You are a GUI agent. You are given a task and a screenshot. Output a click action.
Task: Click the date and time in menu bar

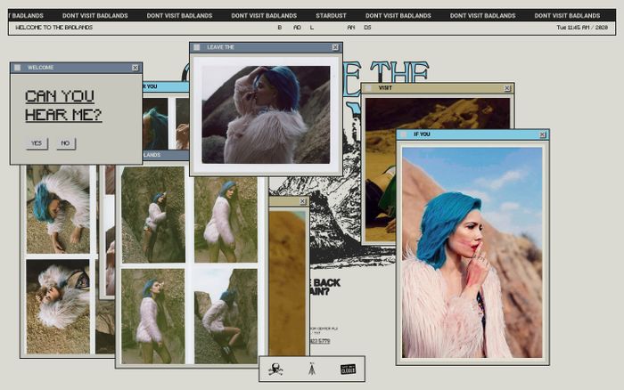(582, 28)
